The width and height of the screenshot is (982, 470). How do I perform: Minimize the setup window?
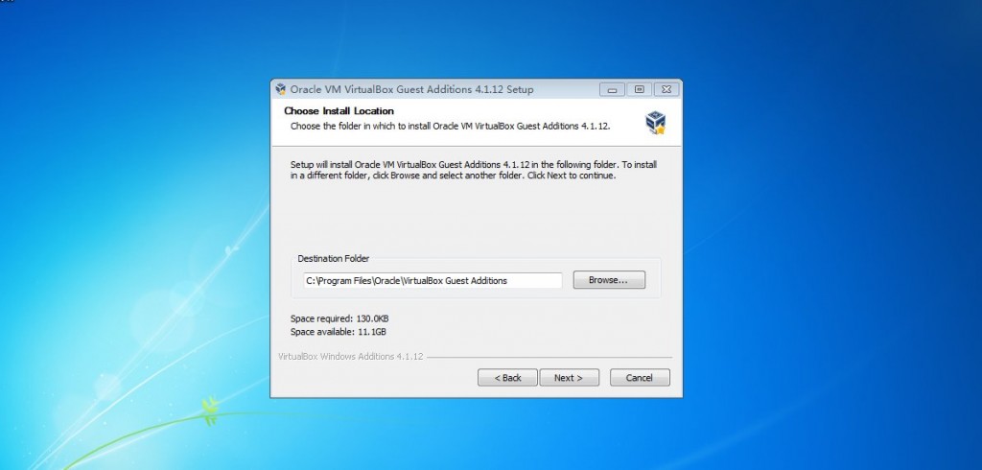(612, 89)
